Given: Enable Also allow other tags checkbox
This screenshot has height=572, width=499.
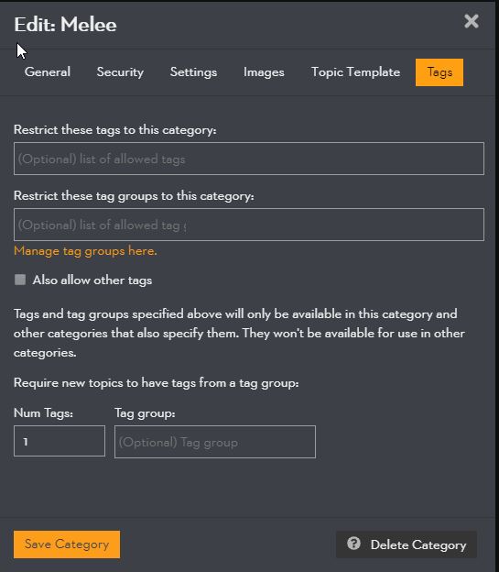Looking at the screenshot, I should (x=20, y=280).
